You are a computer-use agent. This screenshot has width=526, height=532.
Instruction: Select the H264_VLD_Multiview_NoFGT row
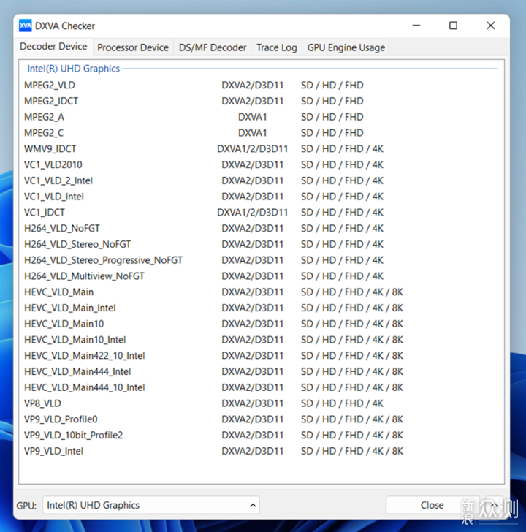pos(261,276)
